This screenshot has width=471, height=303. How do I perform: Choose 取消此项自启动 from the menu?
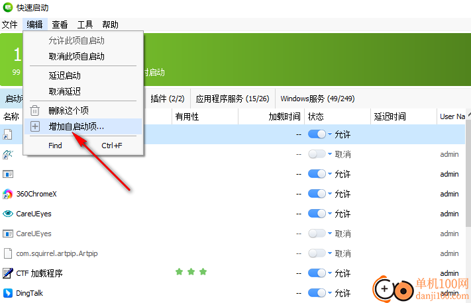coord(83,56)
